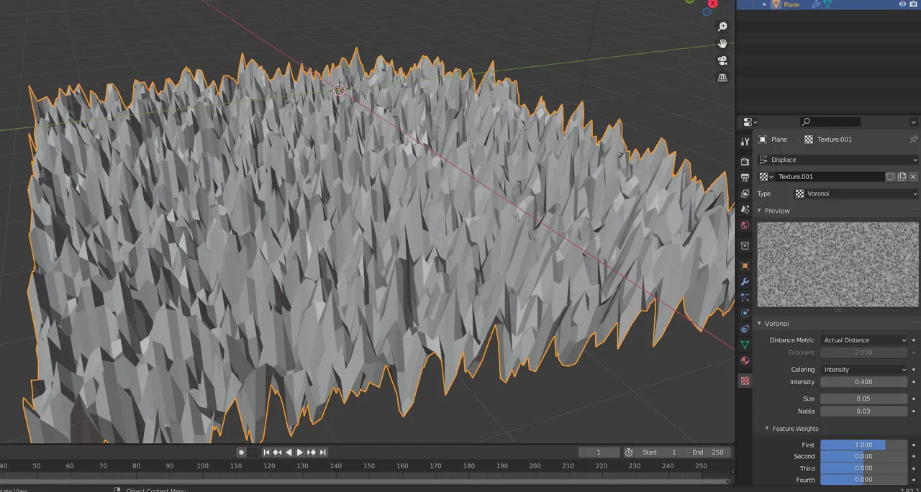The width and height of the screenshot is (921, 492).
Task: Adjust the Third feature weight slider
Action: pyautogui.click(x=864, y=468)
